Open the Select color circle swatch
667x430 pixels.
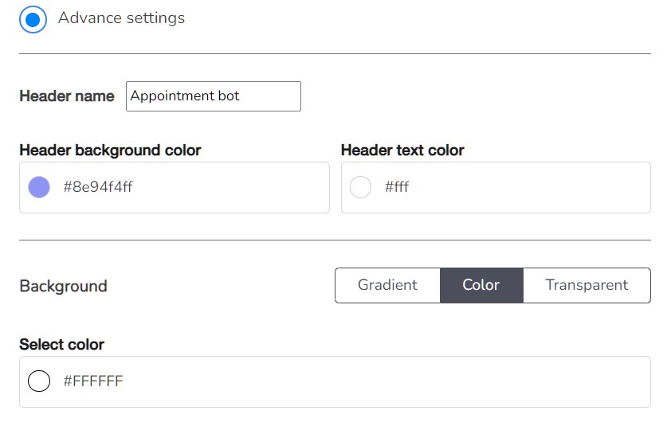pyautogui.click(x=39, y=381)
